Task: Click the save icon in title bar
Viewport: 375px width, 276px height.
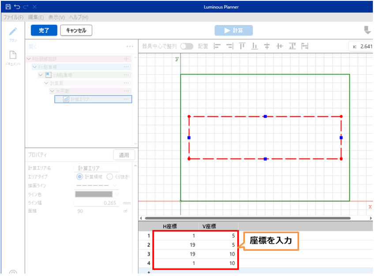Action: pos(8,7)
